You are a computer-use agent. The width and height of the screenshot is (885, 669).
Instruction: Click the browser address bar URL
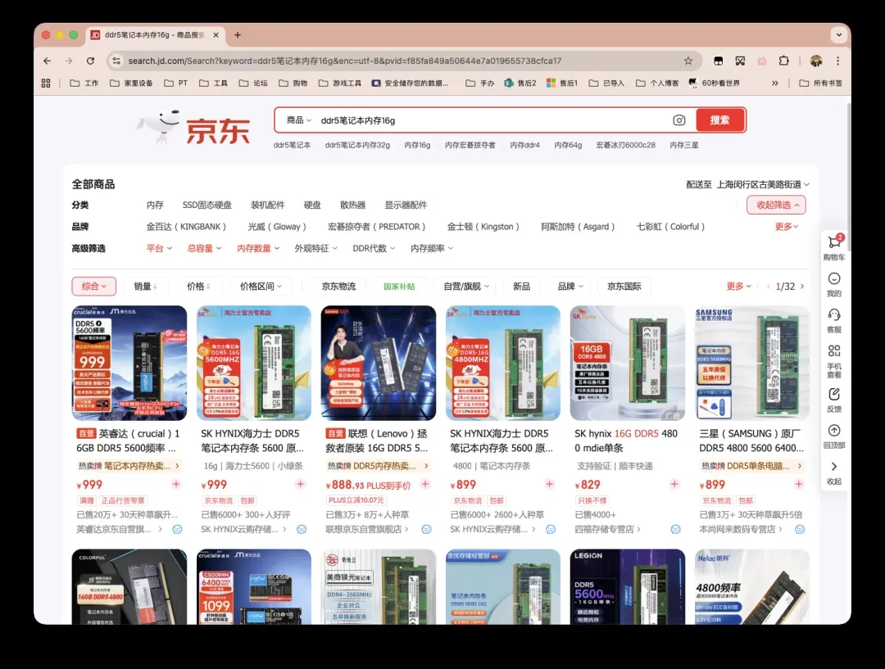coord(344,61)
